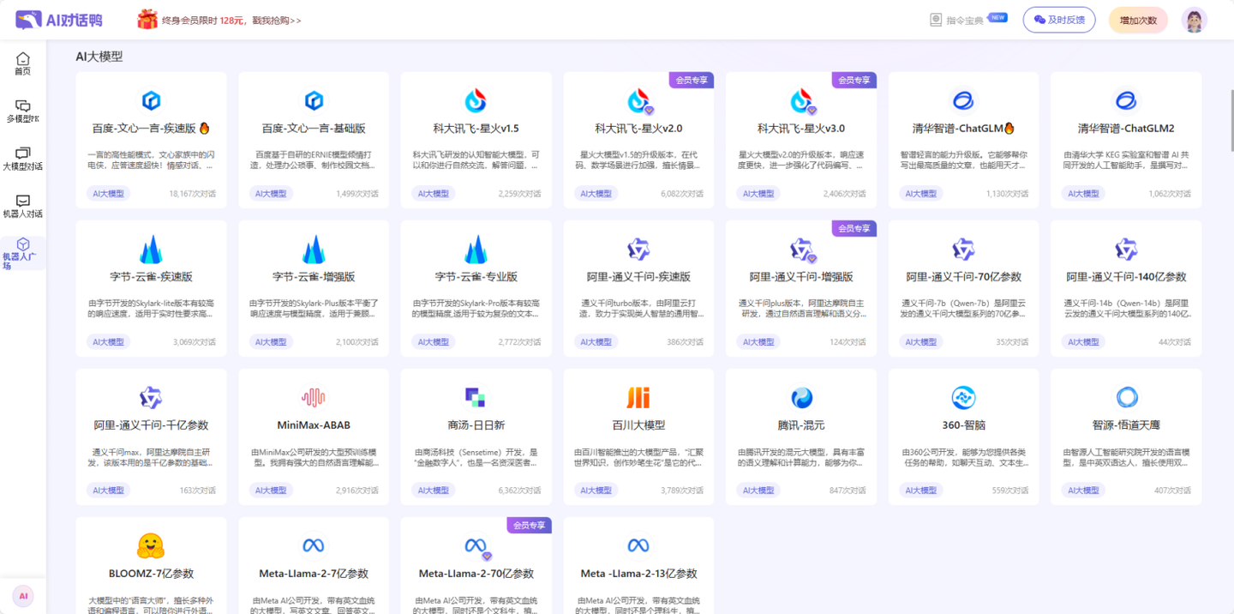Screen dimensions: 1234x614
Task: Click the 百度-文心一言-疾速版 icon
Action: click(151, 101)
